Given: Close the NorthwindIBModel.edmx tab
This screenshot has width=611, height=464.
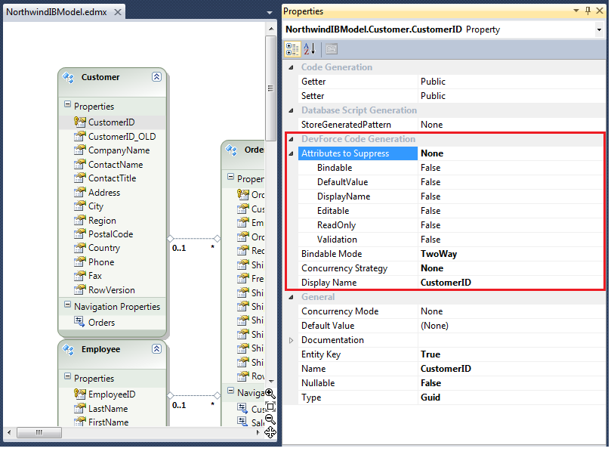Looking at the screenshot, I should tap(117, 12).
